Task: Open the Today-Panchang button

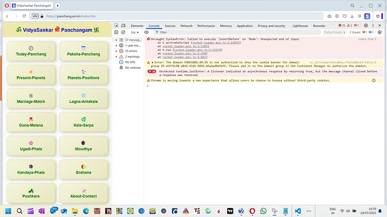Action: click(31, 51)
